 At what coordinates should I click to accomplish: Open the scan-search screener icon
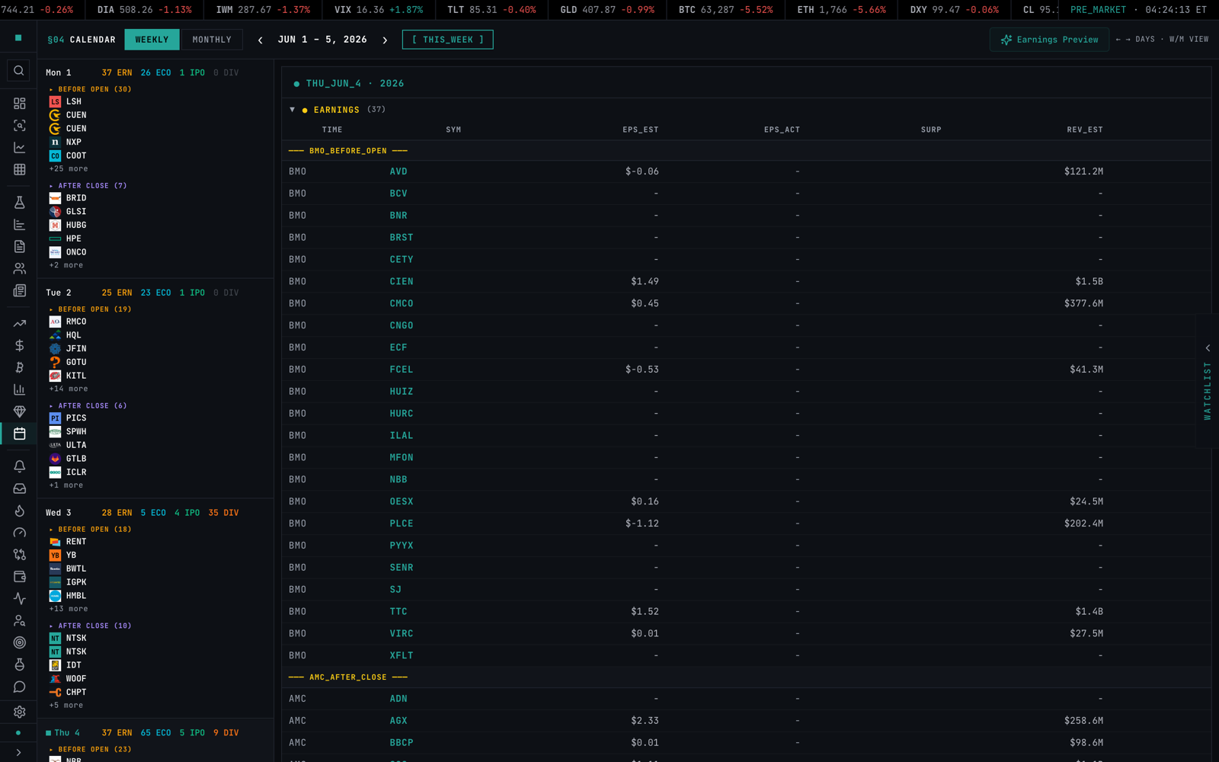(19, 125)
